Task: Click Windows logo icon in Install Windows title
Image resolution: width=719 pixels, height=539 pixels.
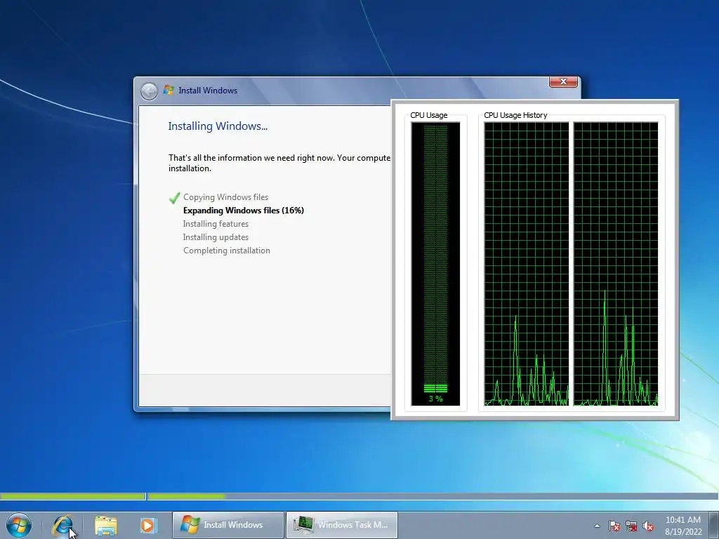Action: (x=169, y=90)
